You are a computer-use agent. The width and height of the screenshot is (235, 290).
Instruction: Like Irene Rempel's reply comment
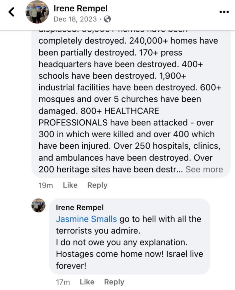pos(87,282)
